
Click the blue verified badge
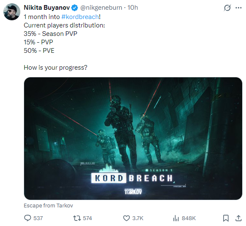pyautogui.click(x=75, y=8)
